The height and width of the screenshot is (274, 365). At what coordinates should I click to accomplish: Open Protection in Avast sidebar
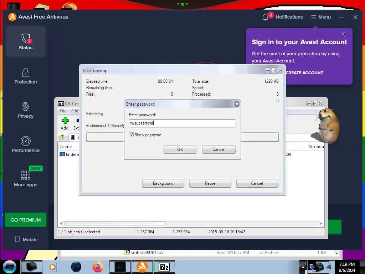tap(26, 76)
